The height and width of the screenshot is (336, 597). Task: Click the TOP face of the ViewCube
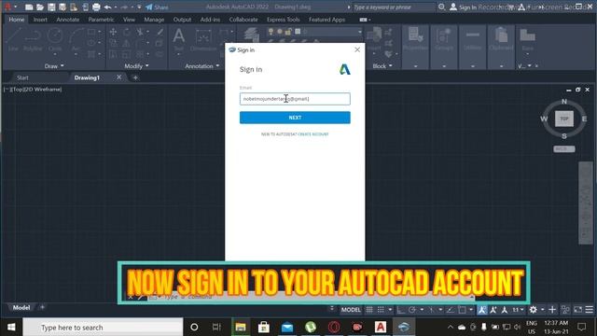pos(564,119)
